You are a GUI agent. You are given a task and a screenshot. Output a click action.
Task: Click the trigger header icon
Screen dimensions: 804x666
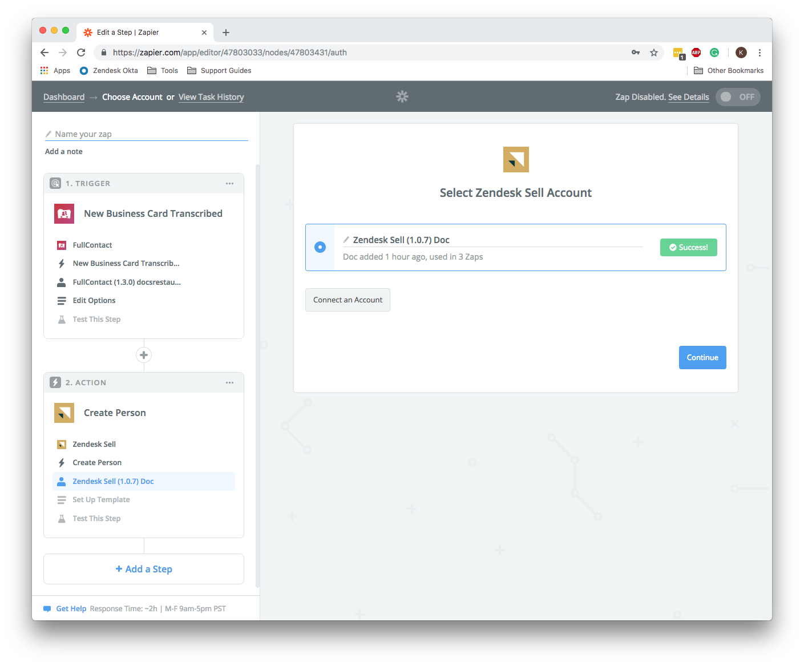click(55, 183)
